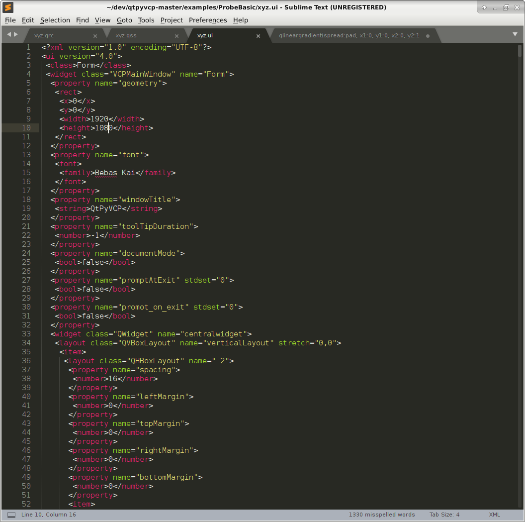Click line number 33 in the gutter

[x=26, y=334]
